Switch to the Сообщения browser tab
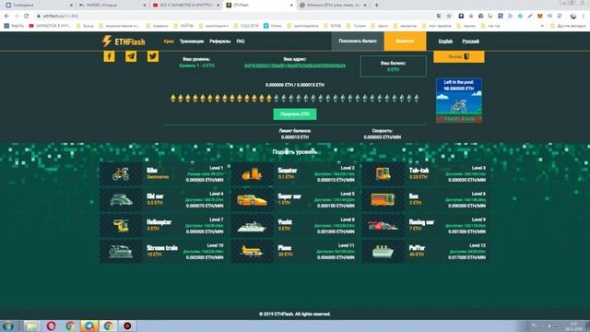590x332 pixels. pyautogui.click(x=38, y=6)
